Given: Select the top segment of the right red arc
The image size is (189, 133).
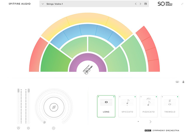Looking at the screenshot, I should [144, 34].
